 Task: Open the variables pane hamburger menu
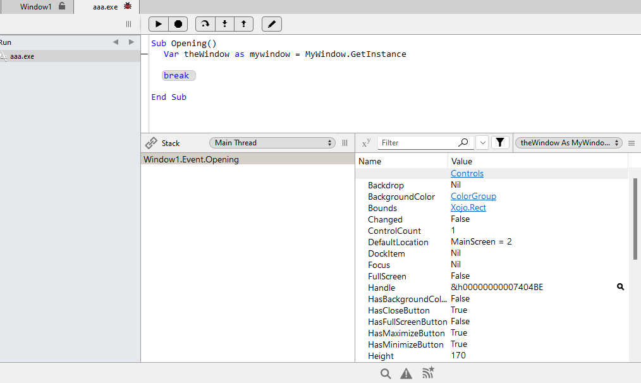tap(632, 143)
